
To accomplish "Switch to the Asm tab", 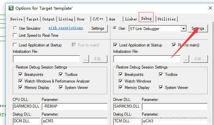I will click(x=115, y=19).
